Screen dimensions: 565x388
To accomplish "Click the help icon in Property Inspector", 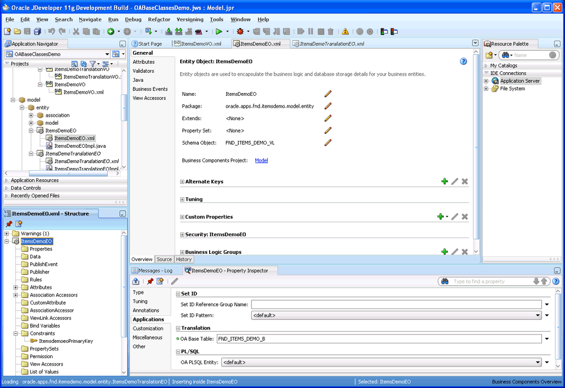I will pyautogui.click(x=556, y=281).
